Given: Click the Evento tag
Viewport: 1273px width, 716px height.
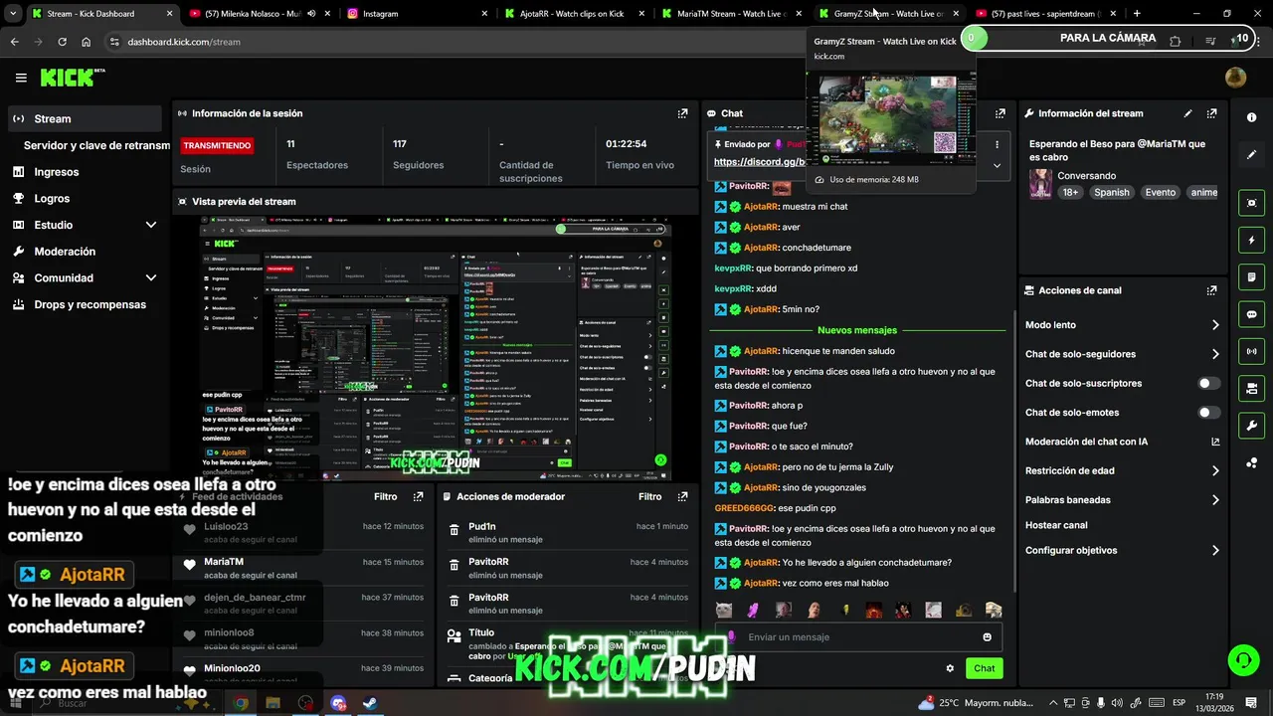Looking at the screenshot, I should point(1160,192).
